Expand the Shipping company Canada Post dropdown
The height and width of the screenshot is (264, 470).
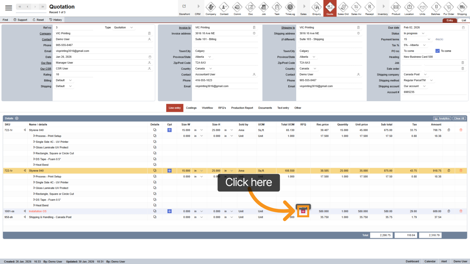tap(425, 75)
